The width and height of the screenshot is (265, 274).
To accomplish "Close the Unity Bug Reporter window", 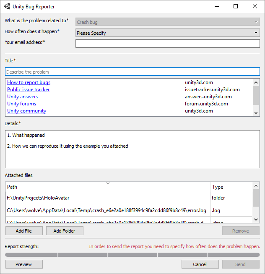I will pyautogui.click(x=255, y=6).
